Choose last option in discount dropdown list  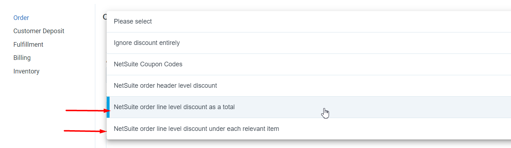[x=309, y=129]
